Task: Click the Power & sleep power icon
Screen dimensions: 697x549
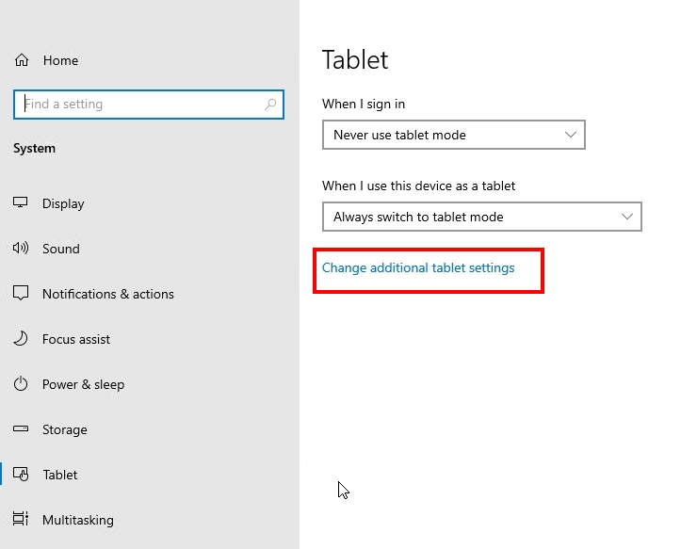Action: click(x=21, y=383)
